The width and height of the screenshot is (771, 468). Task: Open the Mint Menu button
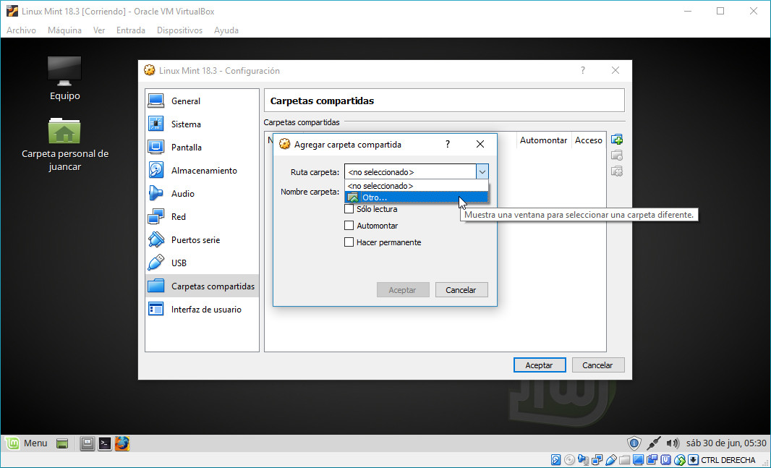27,443
